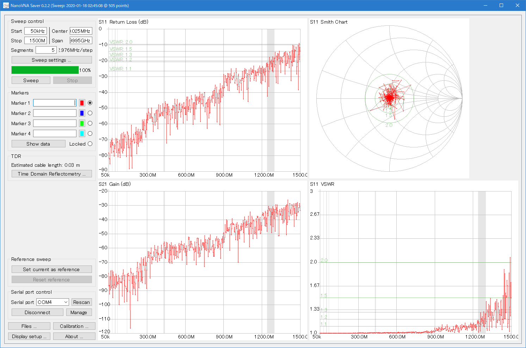The width and height of the screenshot is (526, 348).
Task: Maximize the NanoVNA Saver window
Action: [501, 5]
